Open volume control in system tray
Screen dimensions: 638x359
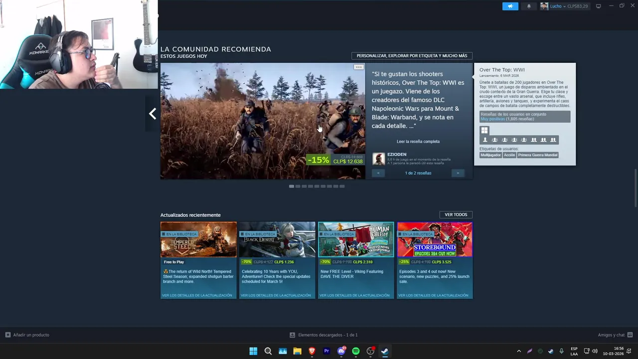tap(595, 352)
